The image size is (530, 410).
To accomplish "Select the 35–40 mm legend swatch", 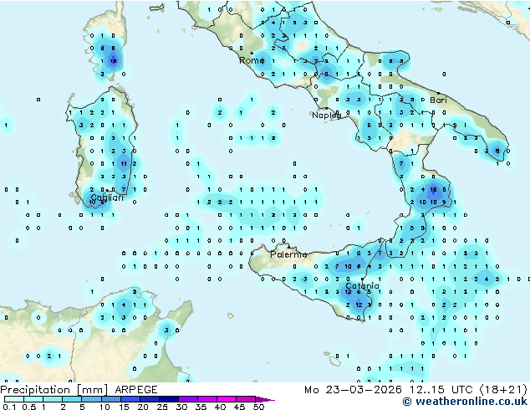I will (206, 399).
